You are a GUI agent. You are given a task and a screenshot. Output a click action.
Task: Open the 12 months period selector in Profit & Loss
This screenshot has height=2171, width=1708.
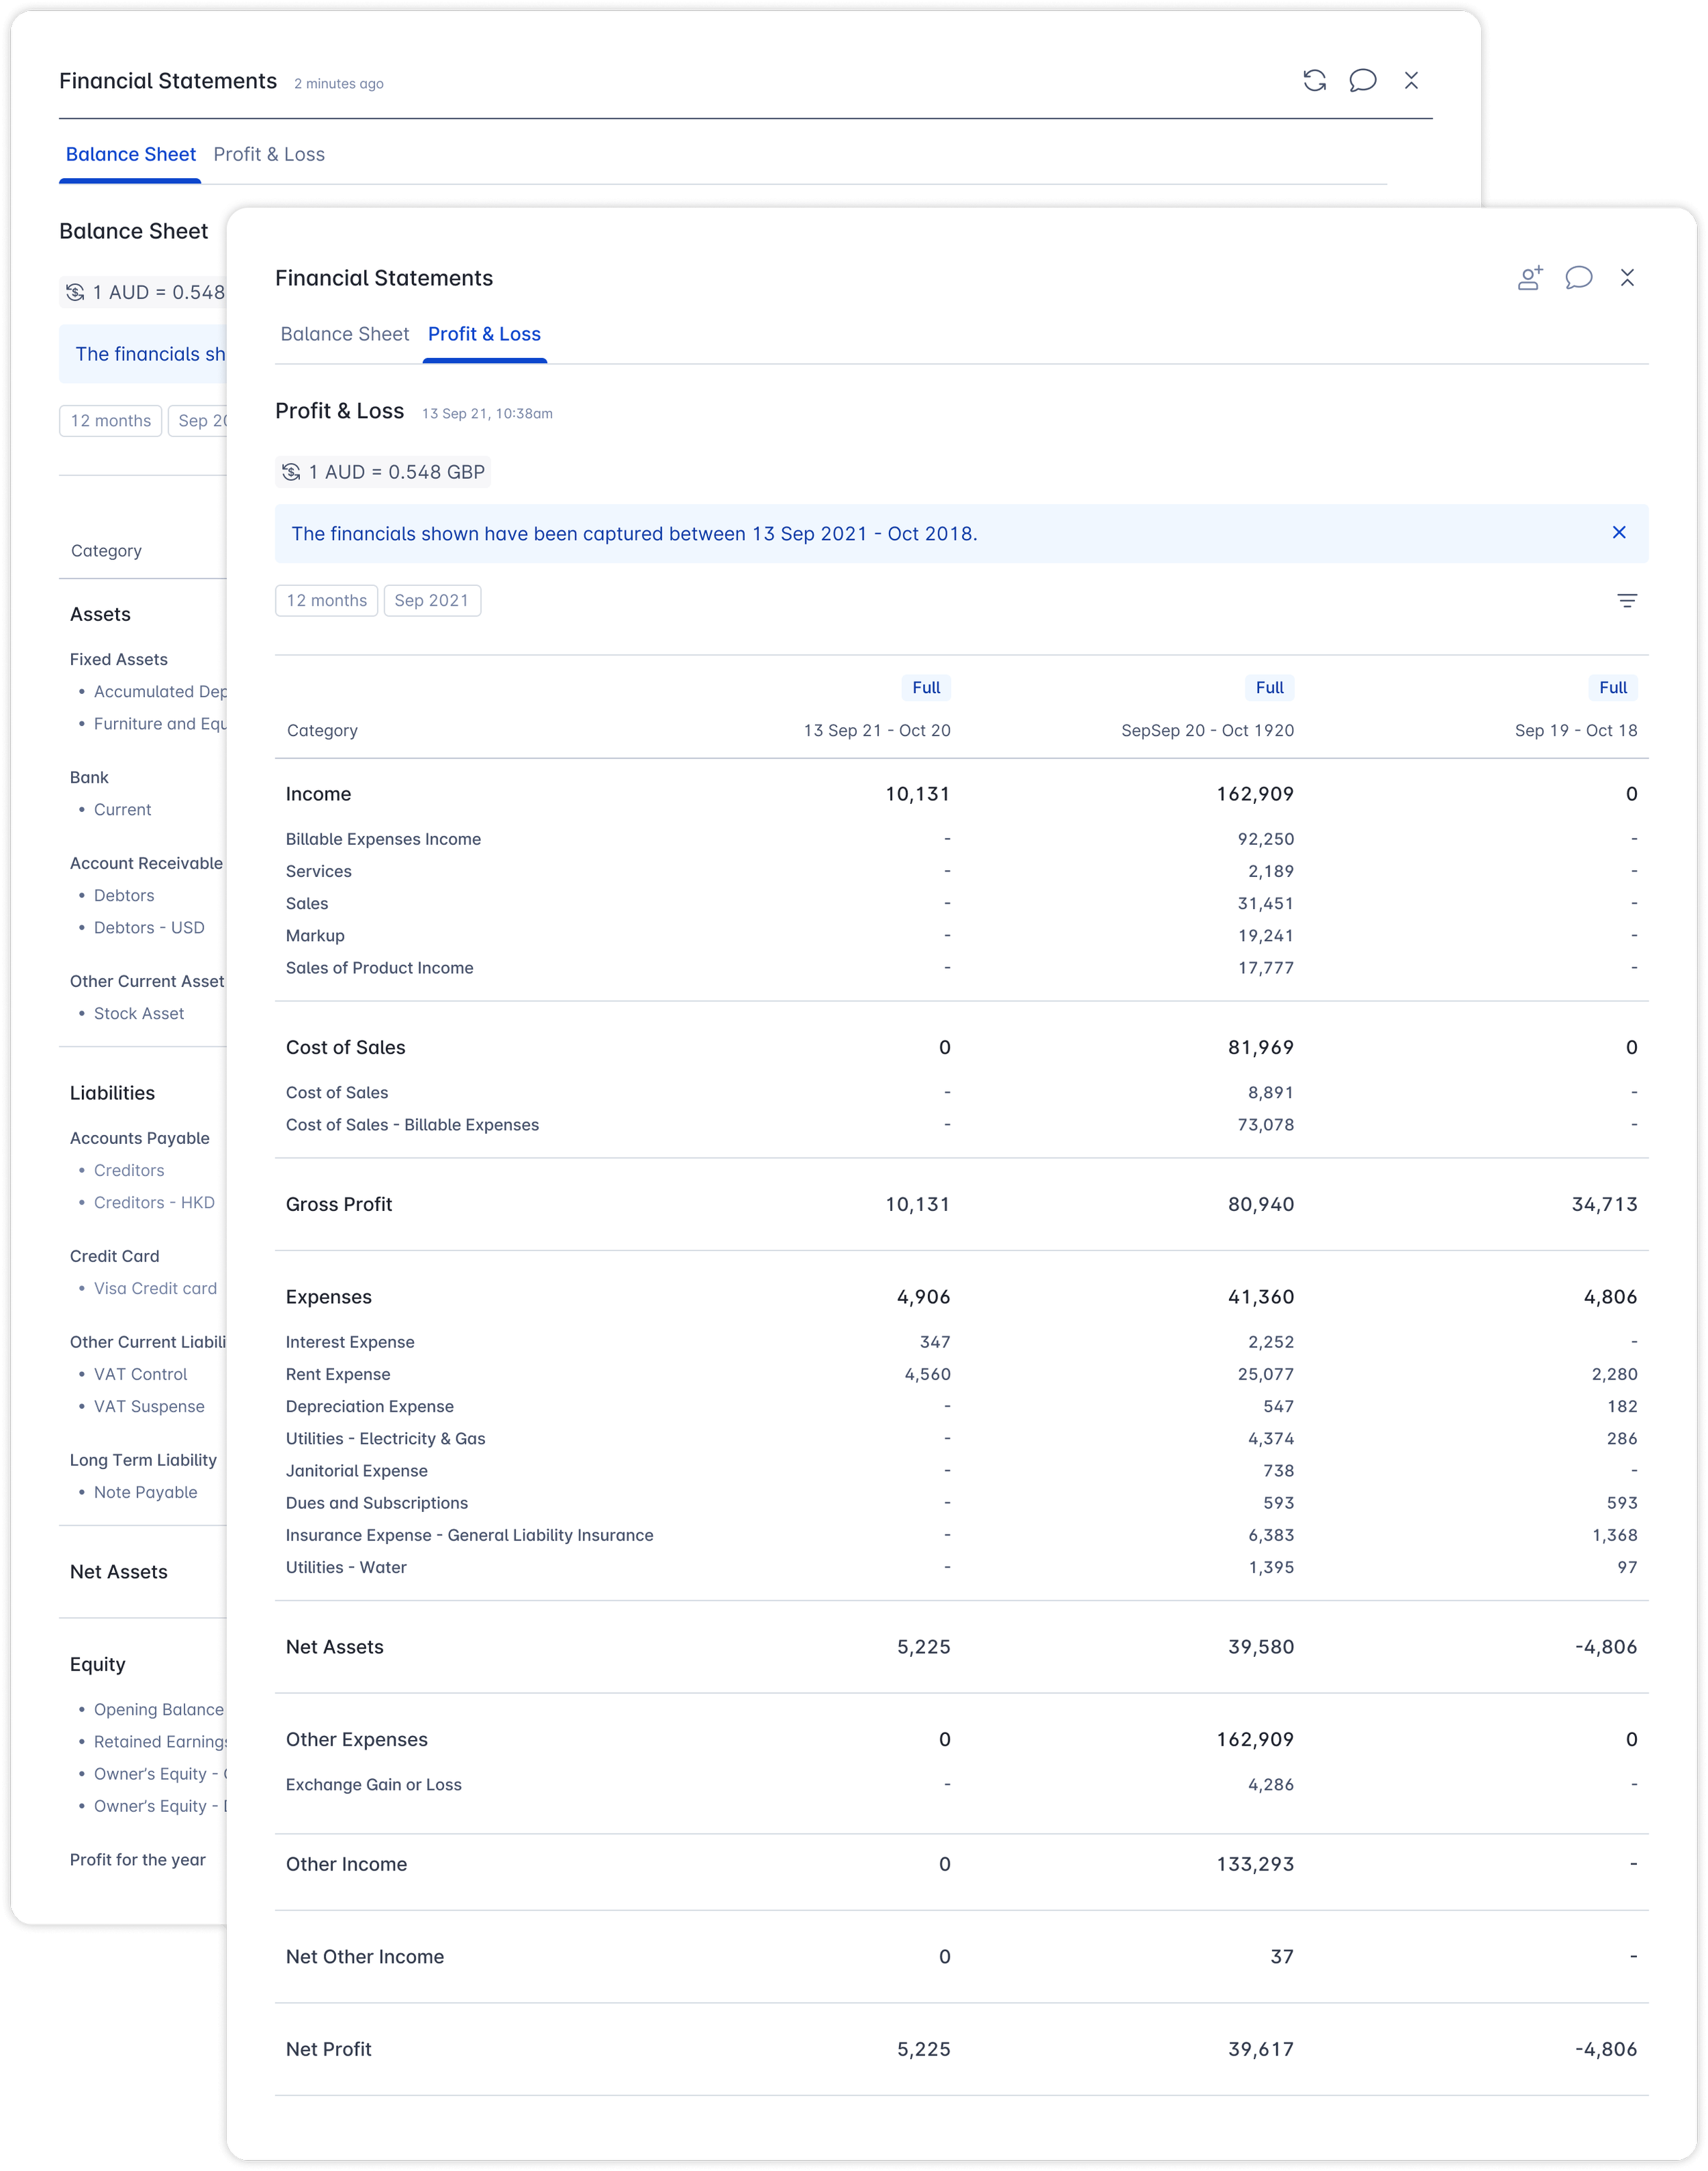click(x=326, y=601)
